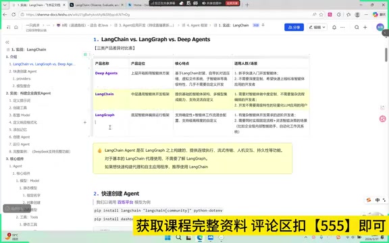Viewport: 389px width, 243px height.
Task: Reload the page with the refresh icon
Action: 14,15
